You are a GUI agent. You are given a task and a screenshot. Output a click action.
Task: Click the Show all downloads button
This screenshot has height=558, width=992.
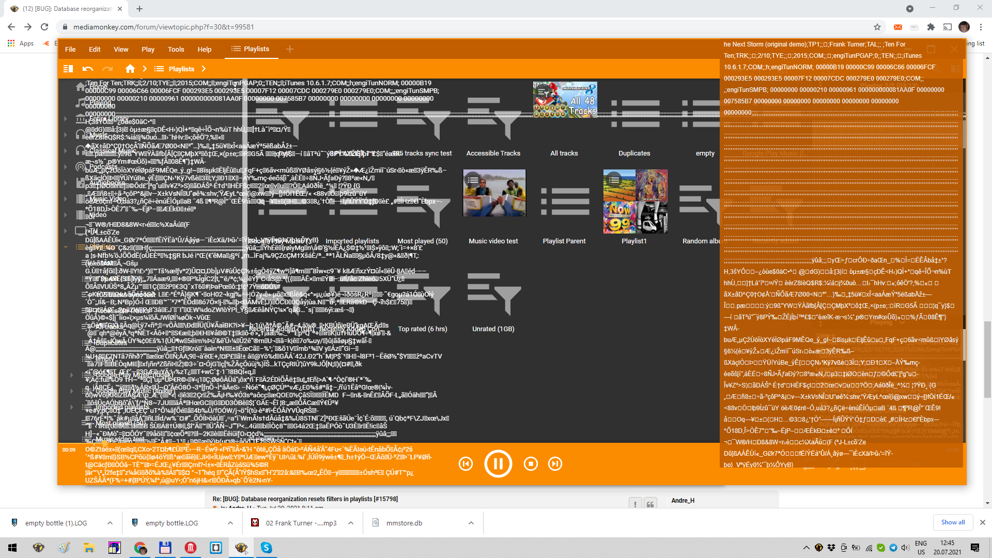953,522
